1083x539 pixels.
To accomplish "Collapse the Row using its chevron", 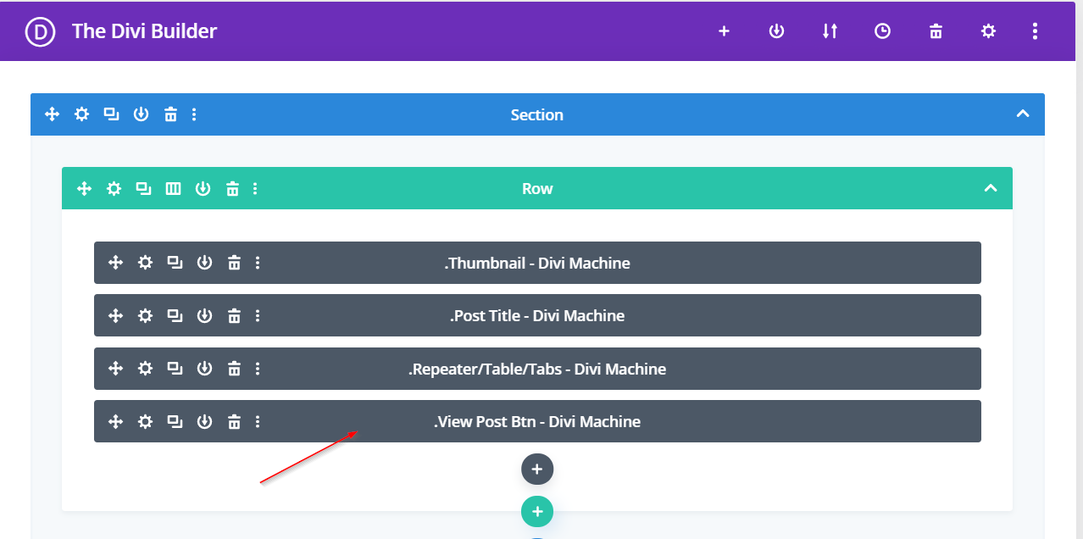I will tap(991, 188).
